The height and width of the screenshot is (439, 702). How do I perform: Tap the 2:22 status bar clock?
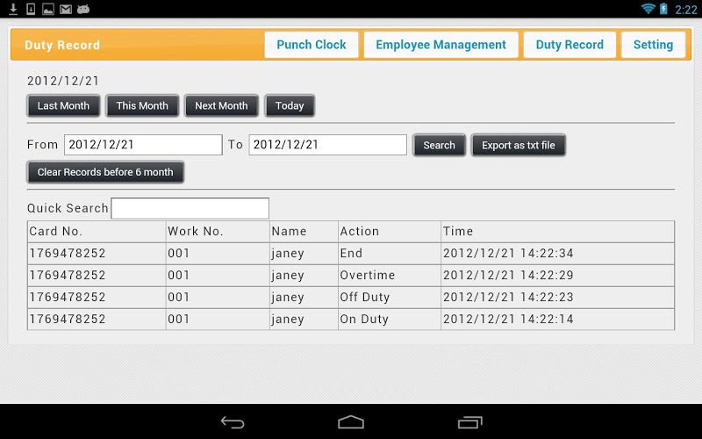pyautogui.click(x=686, y=10)
